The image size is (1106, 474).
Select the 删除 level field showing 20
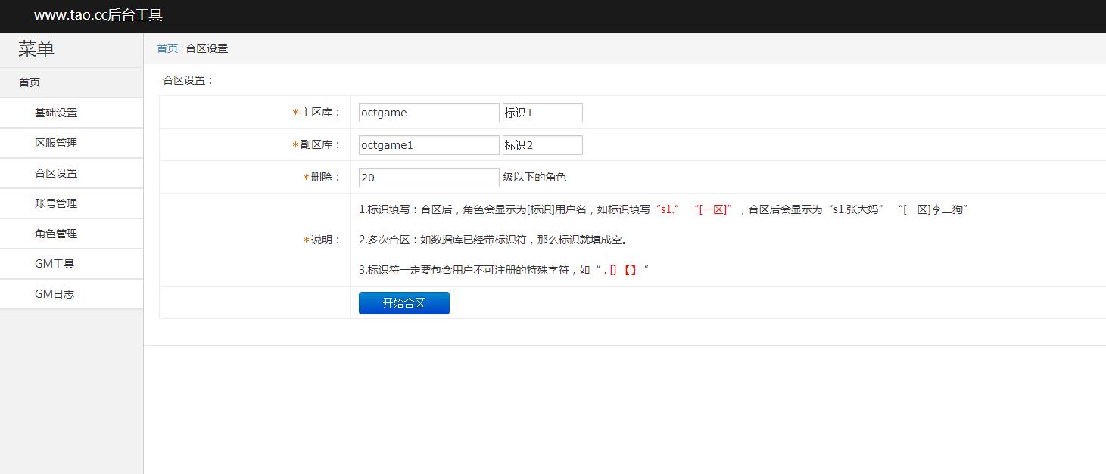click(x=428, y=178)
